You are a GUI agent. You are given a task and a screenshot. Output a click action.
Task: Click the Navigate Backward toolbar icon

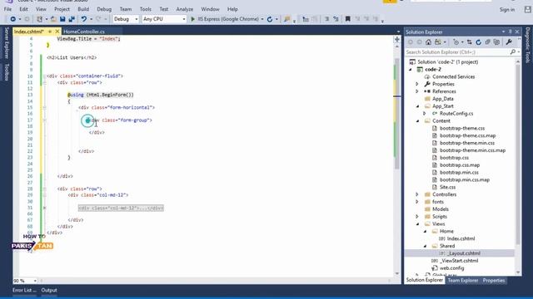13,19
